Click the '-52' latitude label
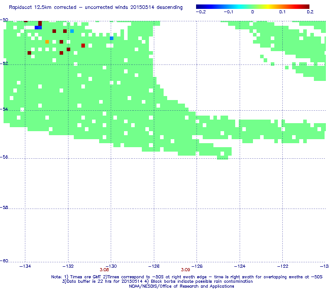This screenshot has width=329, height=289. pos(4,64)
